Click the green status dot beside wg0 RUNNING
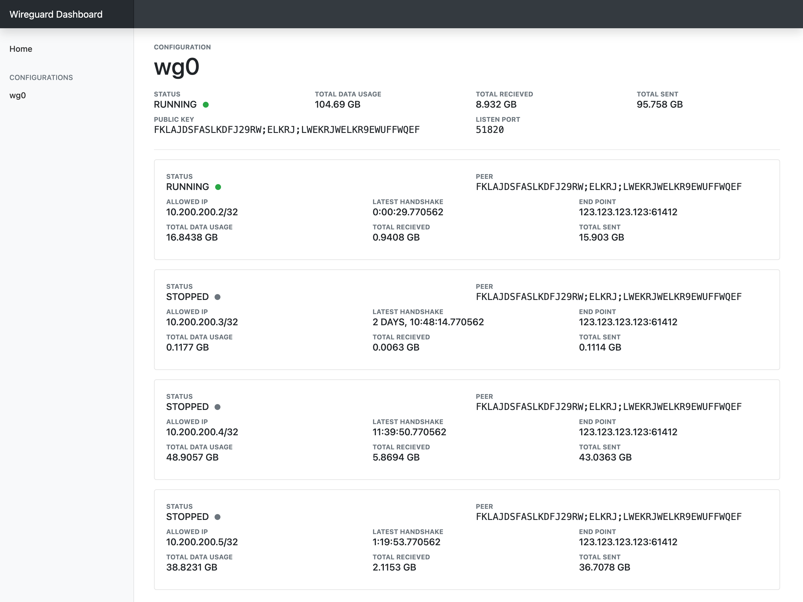This screenshot has height=602, width=803. 205,105
